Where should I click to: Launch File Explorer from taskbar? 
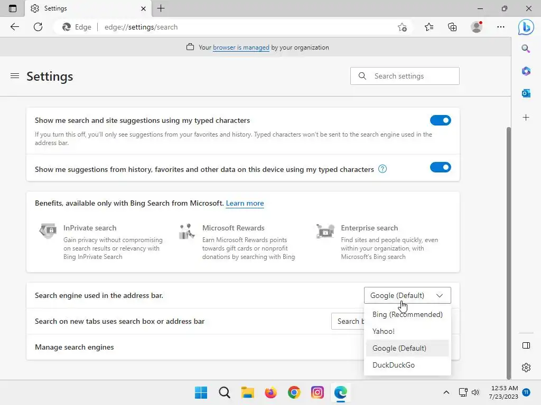tap(247, 392)
